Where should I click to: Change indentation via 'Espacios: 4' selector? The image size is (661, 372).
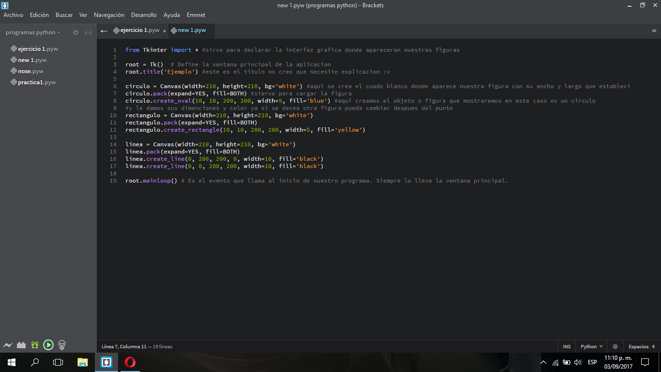tap(641, 346)
